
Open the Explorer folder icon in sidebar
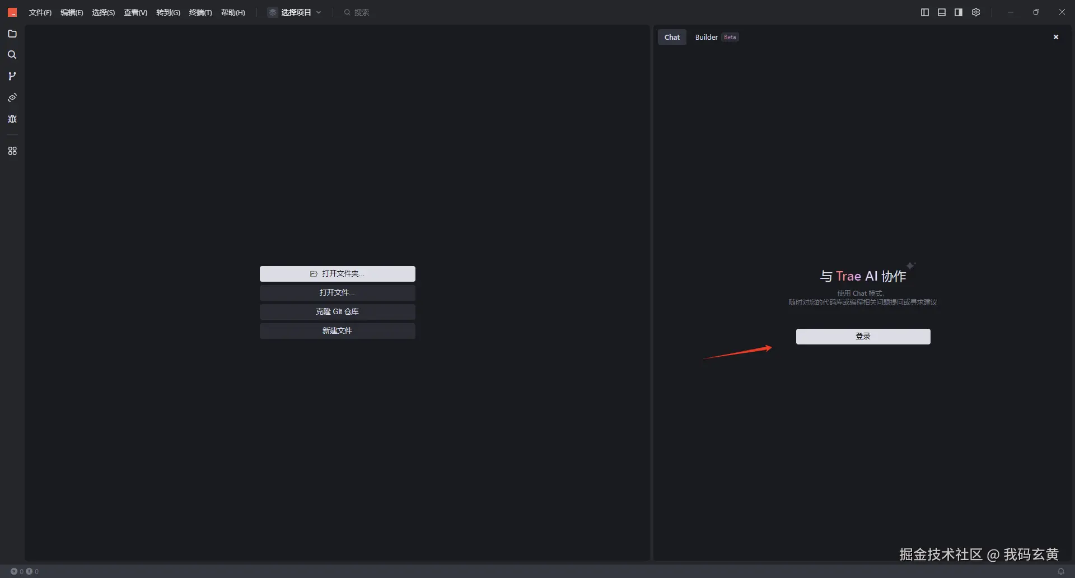(x=12, y=34)
